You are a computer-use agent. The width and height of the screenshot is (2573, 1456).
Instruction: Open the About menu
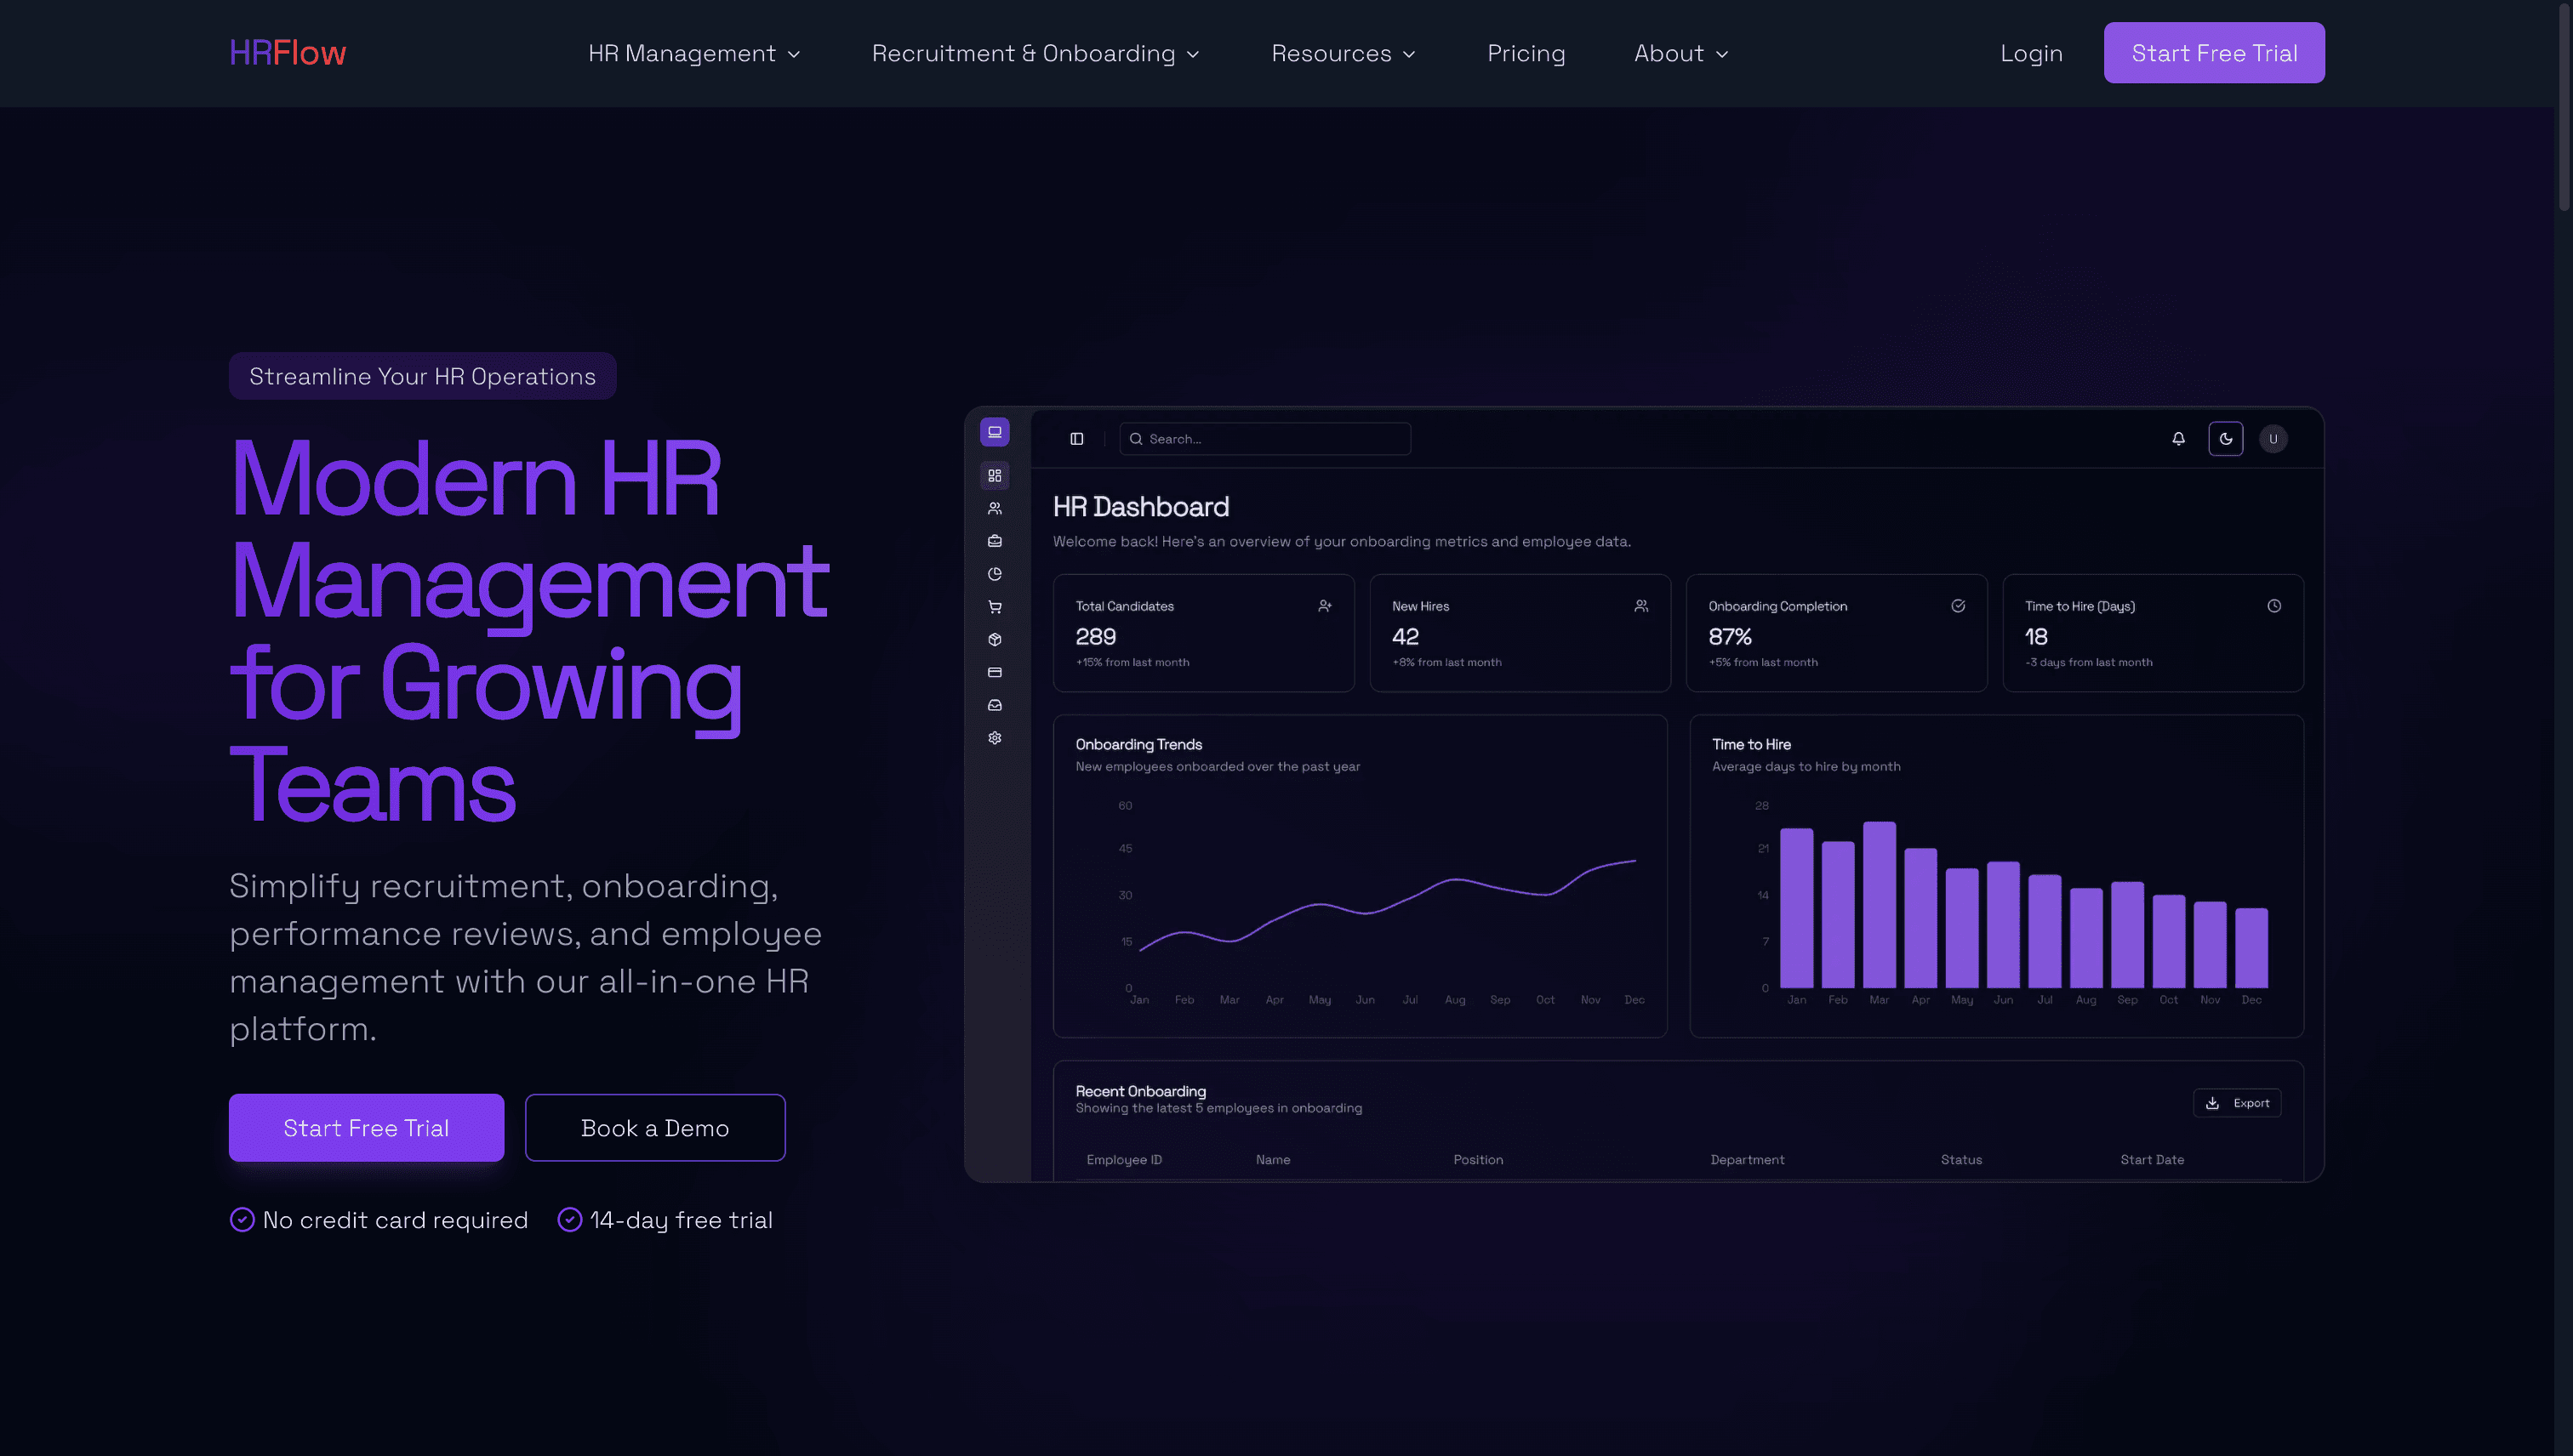tap(1680, 53)
